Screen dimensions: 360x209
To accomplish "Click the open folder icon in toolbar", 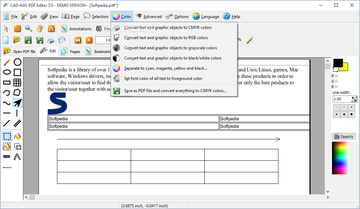I will coord(17,40).
